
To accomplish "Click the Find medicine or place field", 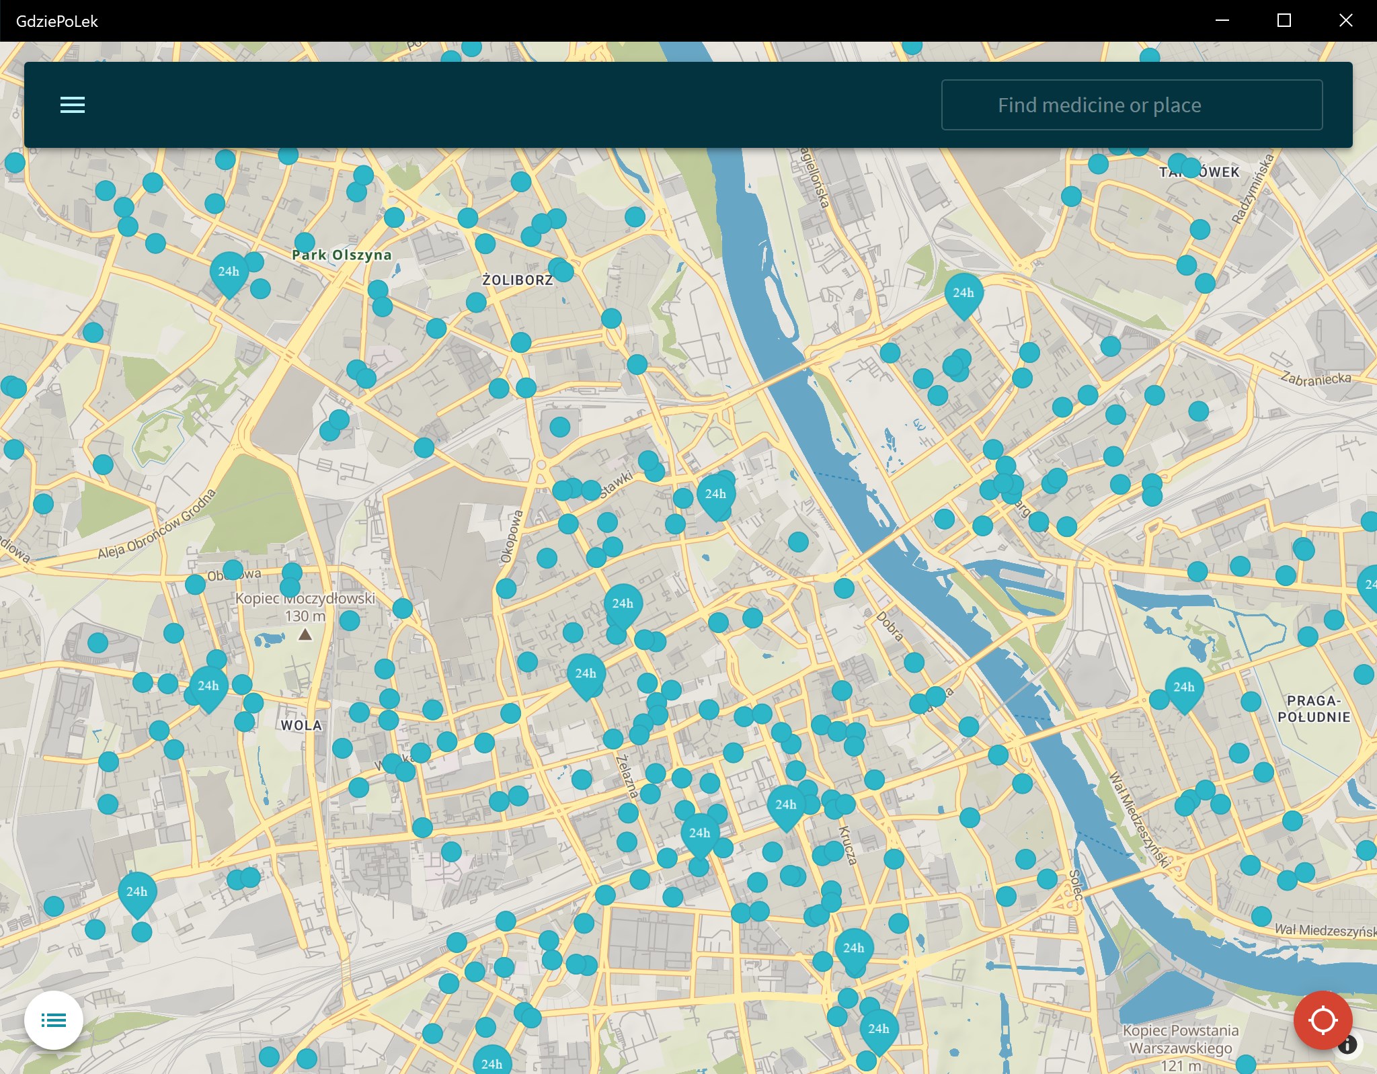I will click(1132, 105).
